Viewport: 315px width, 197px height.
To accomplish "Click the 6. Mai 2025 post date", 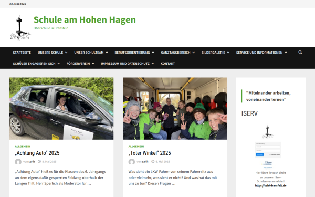I will [163, 162].
